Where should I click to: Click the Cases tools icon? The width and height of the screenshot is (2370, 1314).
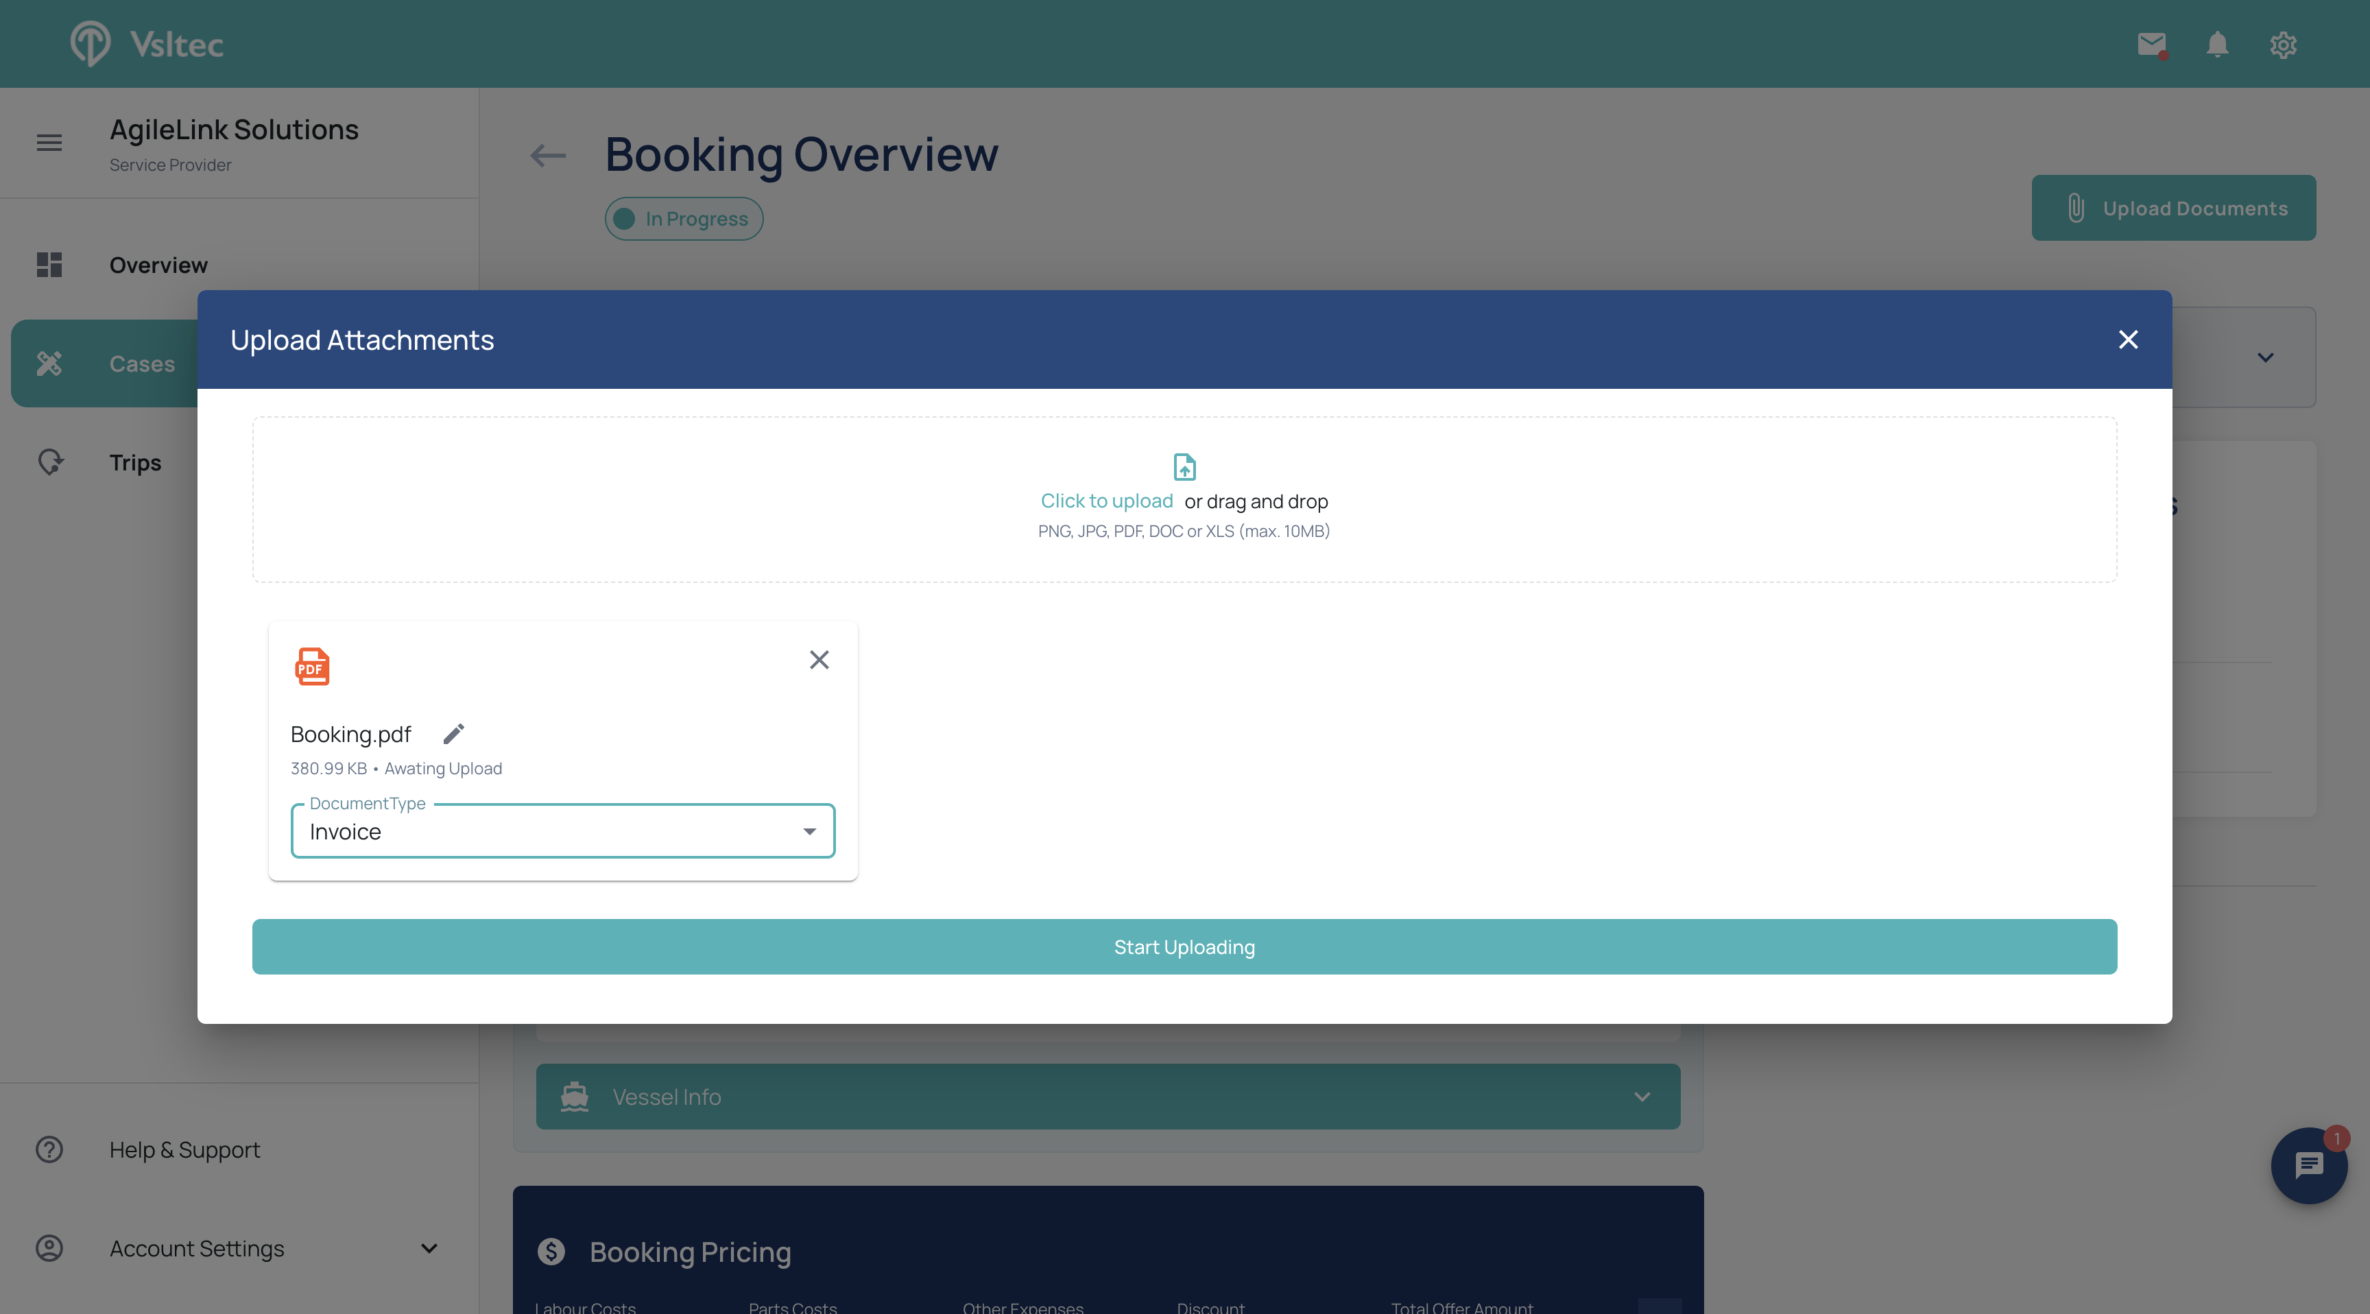point(49,363)
